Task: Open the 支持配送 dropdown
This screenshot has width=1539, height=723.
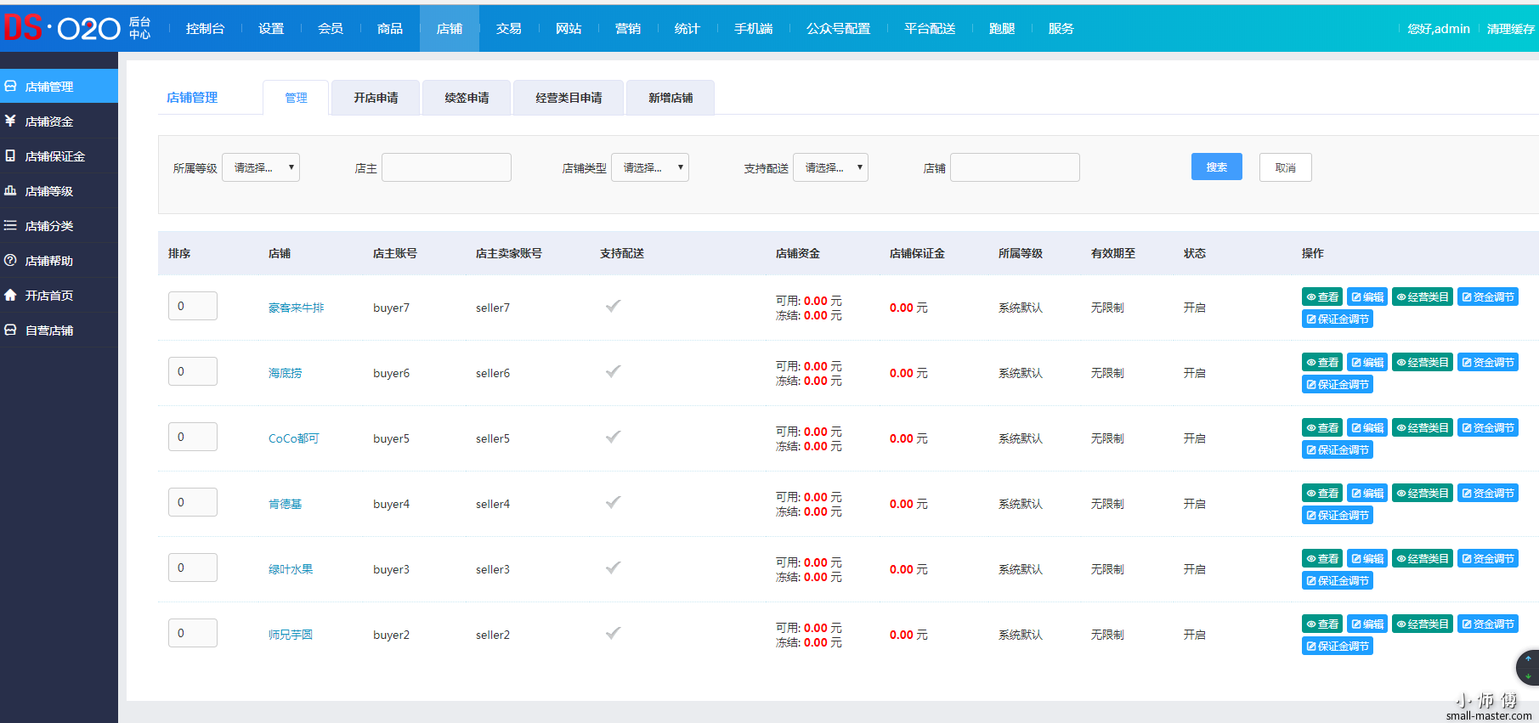Action: tap(831, 167)
